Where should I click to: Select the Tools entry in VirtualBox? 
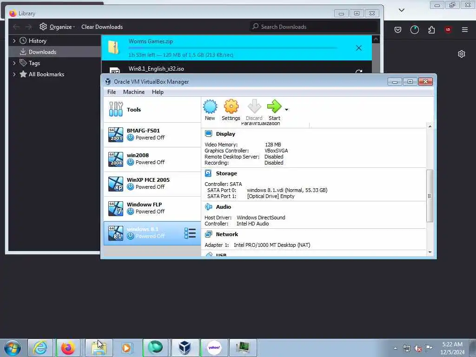152,110
